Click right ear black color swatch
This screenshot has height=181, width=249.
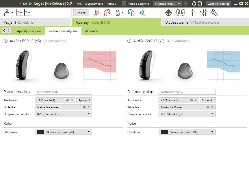coord(41,132)
